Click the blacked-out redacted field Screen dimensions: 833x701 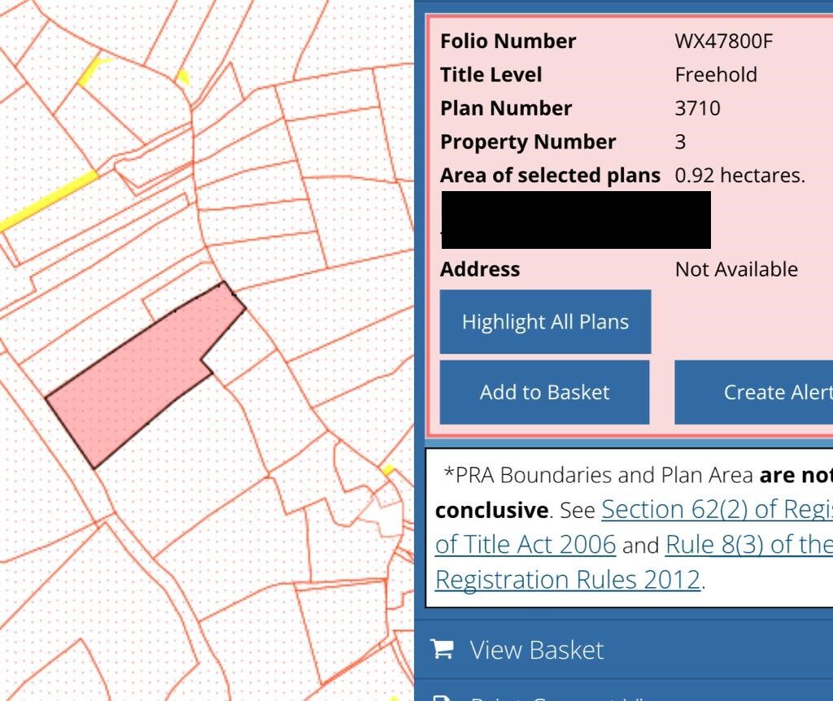pos(576,220)
